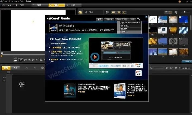
Task: Select the countdown 5 library thumbnail
Action: (173, 41)
